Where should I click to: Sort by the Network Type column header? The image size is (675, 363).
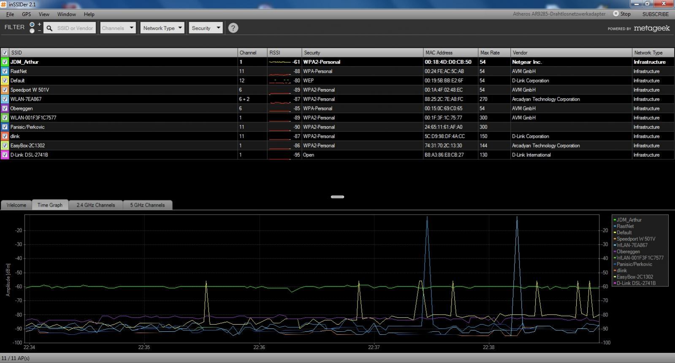653,52
